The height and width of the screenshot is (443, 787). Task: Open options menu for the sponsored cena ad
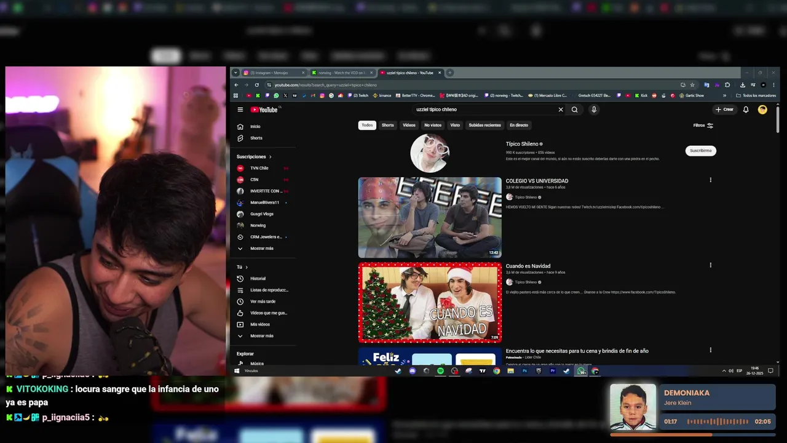pyautogui.click(x=710, y=350)
